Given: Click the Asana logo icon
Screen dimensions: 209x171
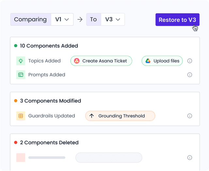Looking at the screenshot, I should (x=77, y=61).
